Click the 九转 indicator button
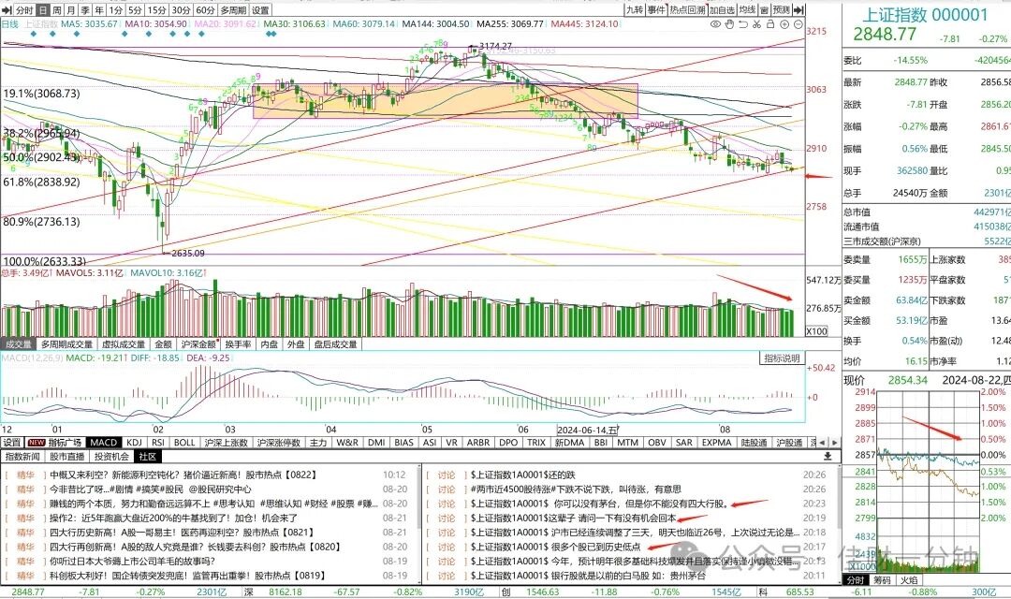This screenshot has width=1011, height=599. tap(635, 9)
